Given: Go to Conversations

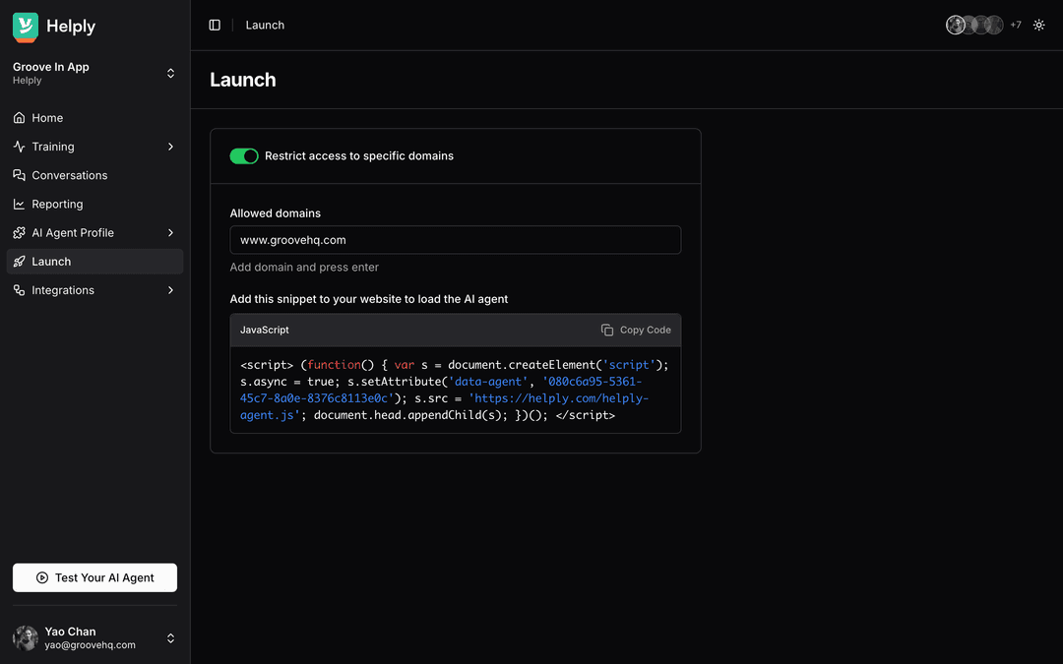Looking at the screenshot, I should coord(94,175).
